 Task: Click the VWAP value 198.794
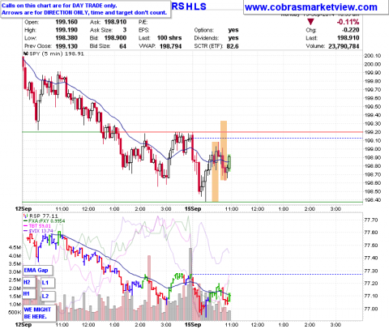tap(170, 46)
